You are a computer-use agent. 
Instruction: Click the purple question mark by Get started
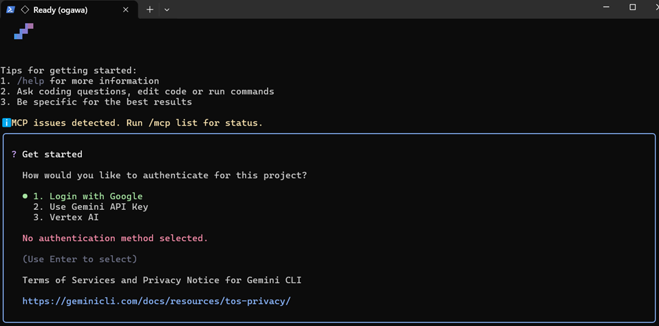coord(14,155)
